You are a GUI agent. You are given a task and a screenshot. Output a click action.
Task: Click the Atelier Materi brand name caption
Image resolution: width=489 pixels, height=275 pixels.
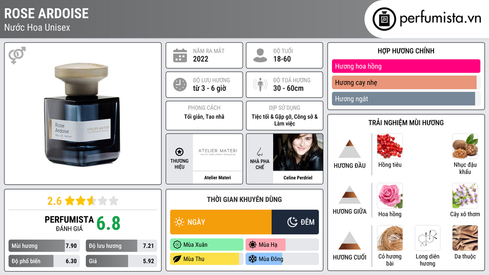click(218, 178)
